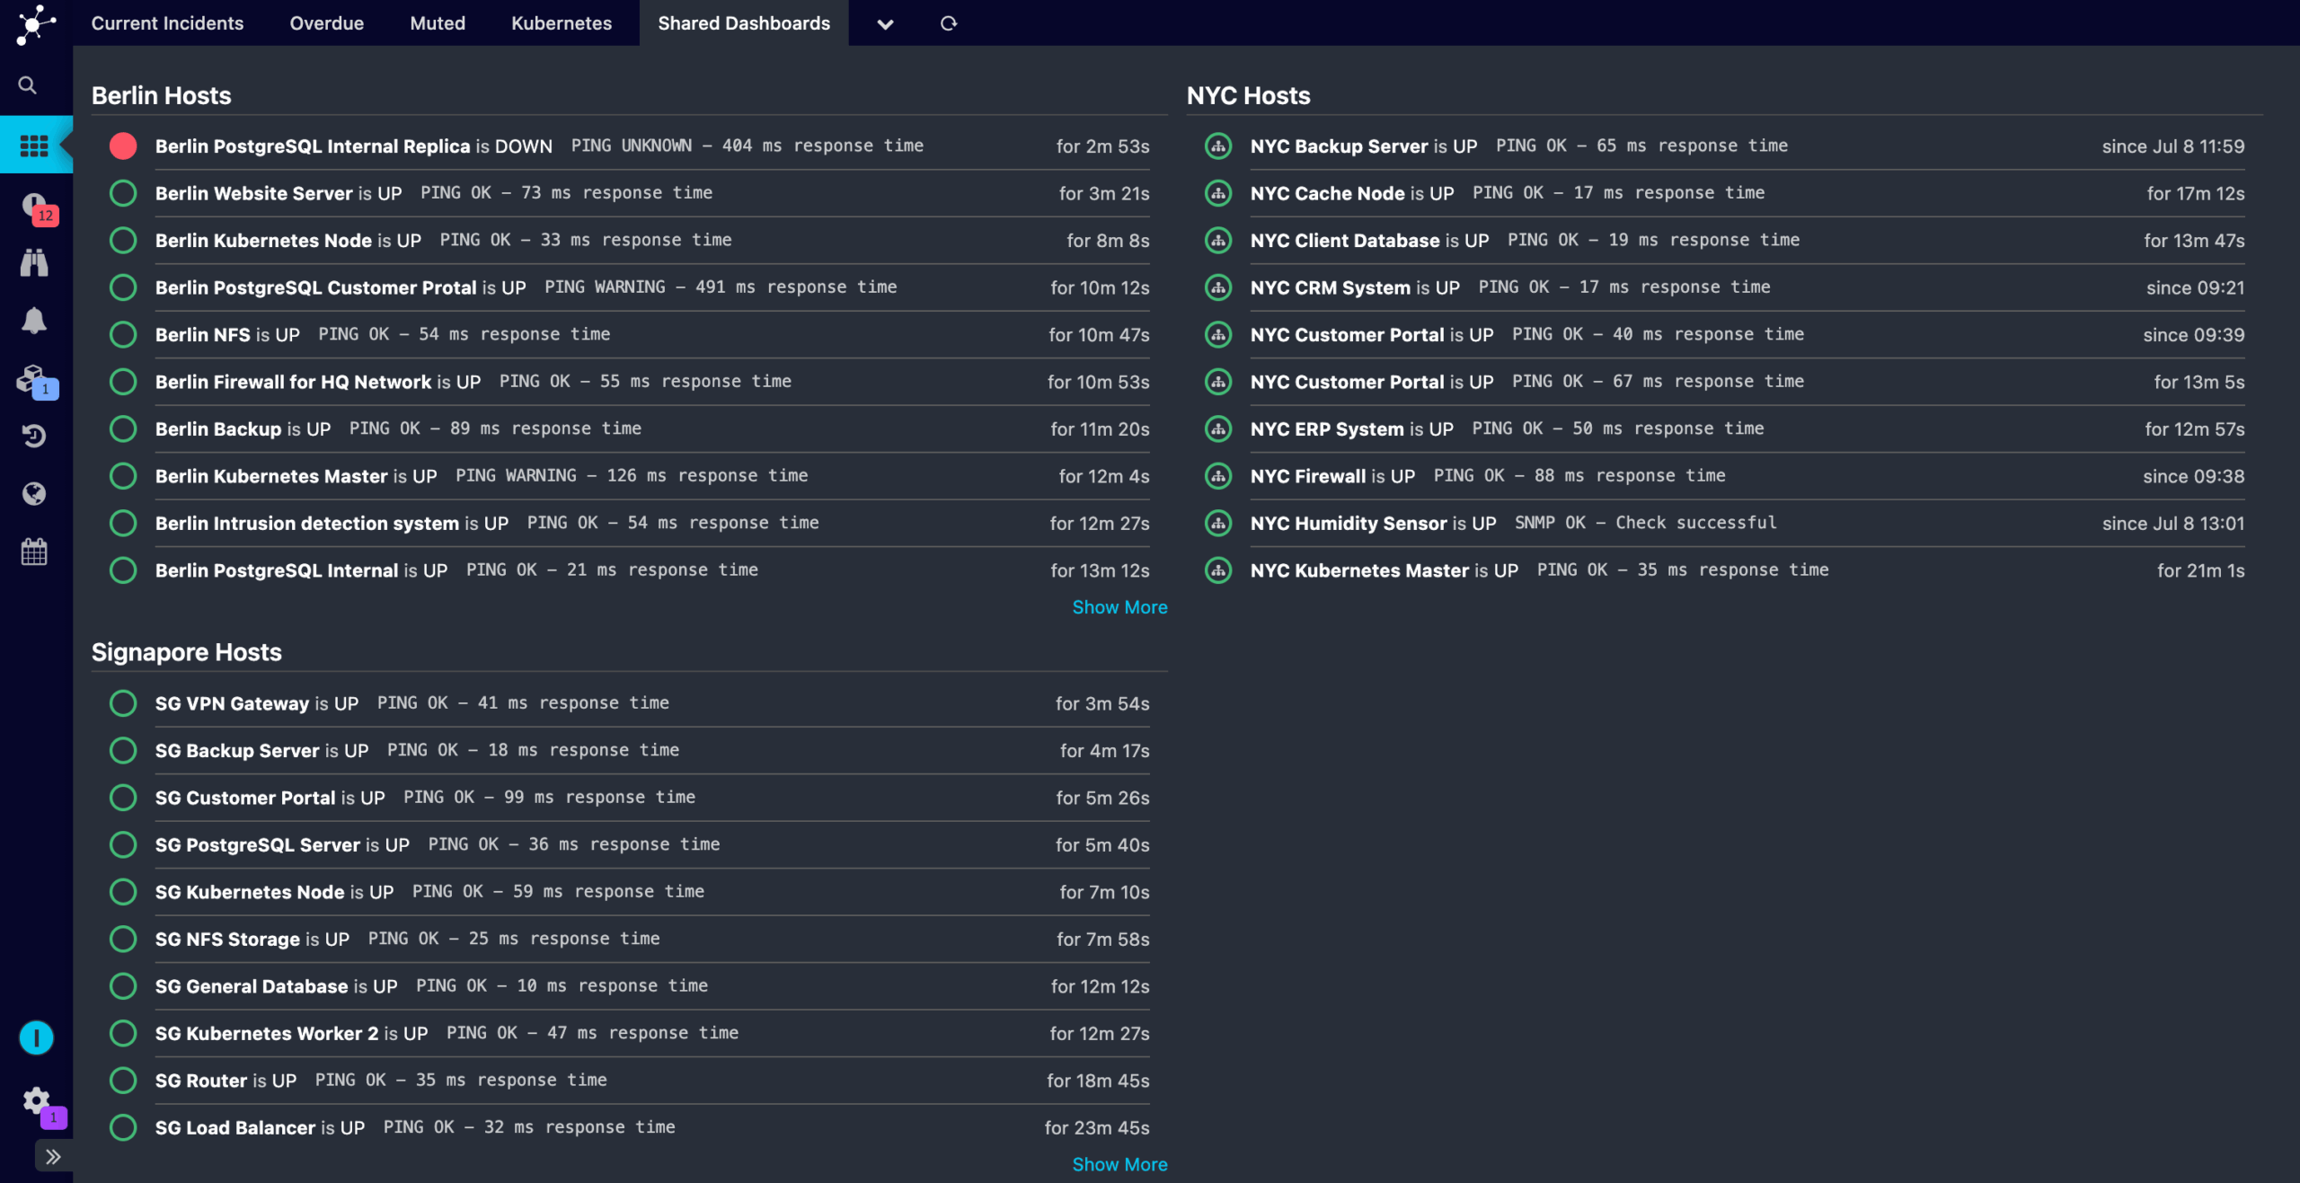Screen dimensions: 2300x1183
Task: Select the dashboards grid icon
Action: (x=34, y=145)
